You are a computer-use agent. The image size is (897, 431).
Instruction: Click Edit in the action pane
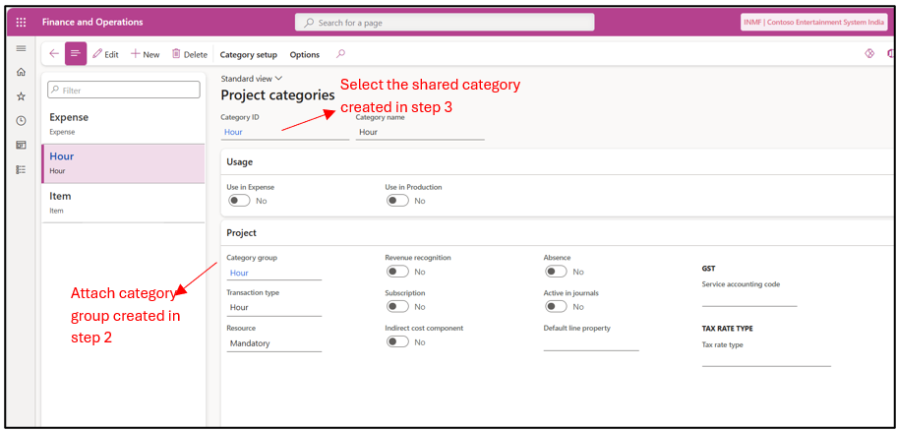pyautogui.click(x=106, y=54)
